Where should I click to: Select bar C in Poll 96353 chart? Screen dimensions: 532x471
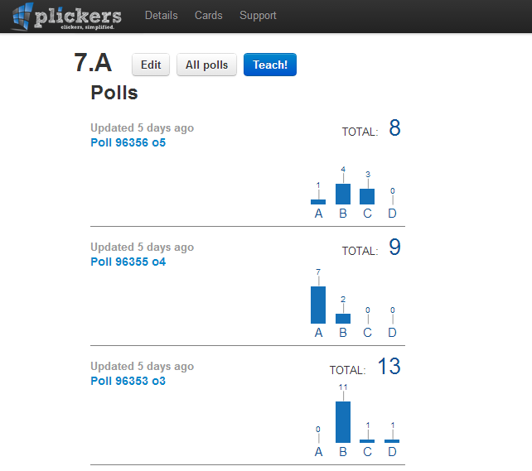(367, 441)
